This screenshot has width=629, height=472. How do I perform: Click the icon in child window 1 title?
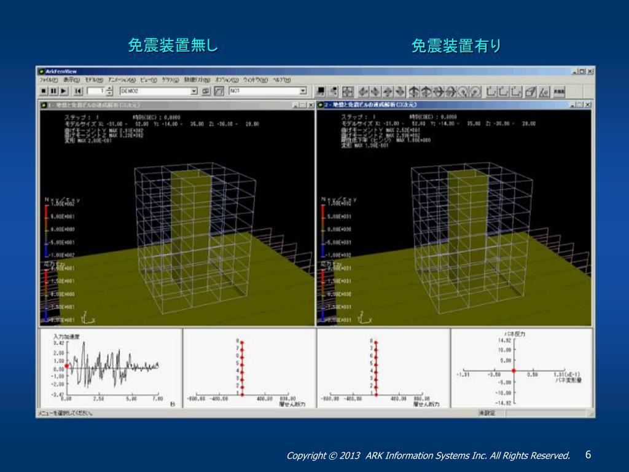[44, 105]
